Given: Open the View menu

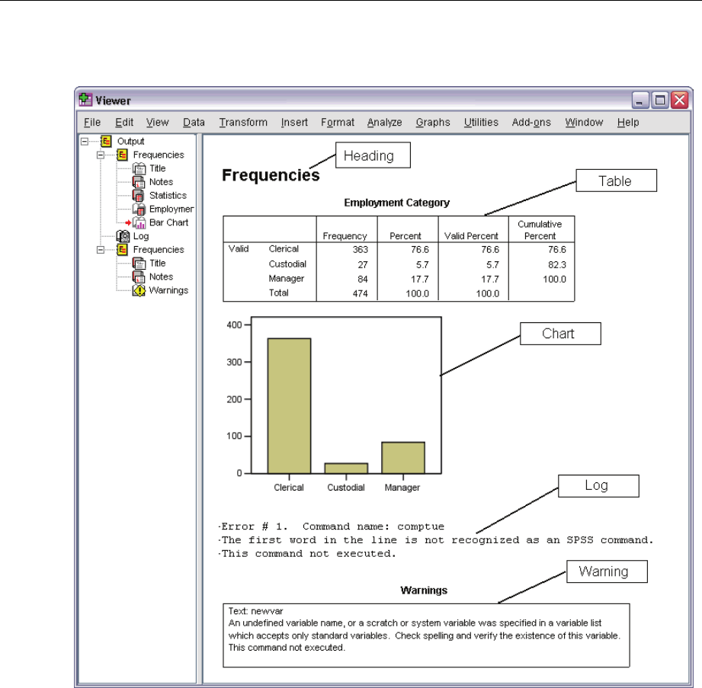Looking at the screenshot, I should tap(157, 122).
